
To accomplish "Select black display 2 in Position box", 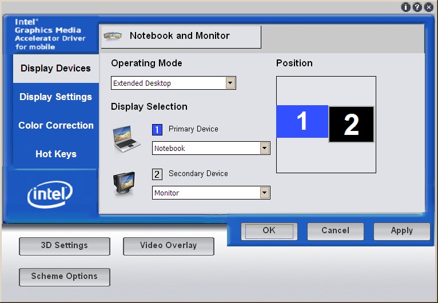I will (x=351, y=124).
